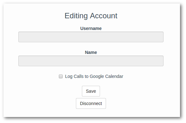Viewport: 186px width, 123px height.
Task: Click the Editing Account heading
Action: click(91, 16)
